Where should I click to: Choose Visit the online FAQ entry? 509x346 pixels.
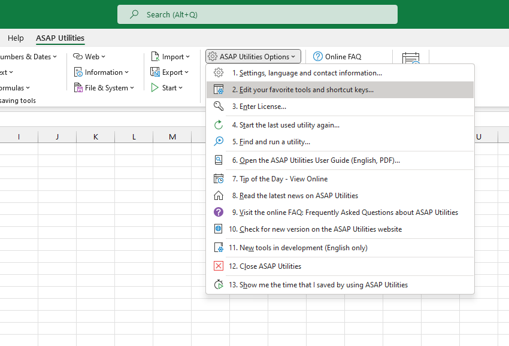click(340, 212)
